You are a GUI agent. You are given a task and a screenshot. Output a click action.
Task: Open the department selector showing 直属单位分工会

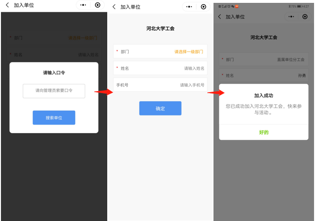pos(291,60)
